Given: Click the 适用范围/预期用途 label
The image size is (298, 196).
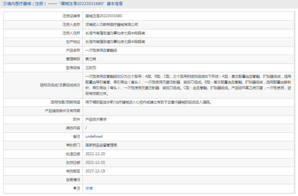Looking at the screenshot, I should (x=65, y=102).
